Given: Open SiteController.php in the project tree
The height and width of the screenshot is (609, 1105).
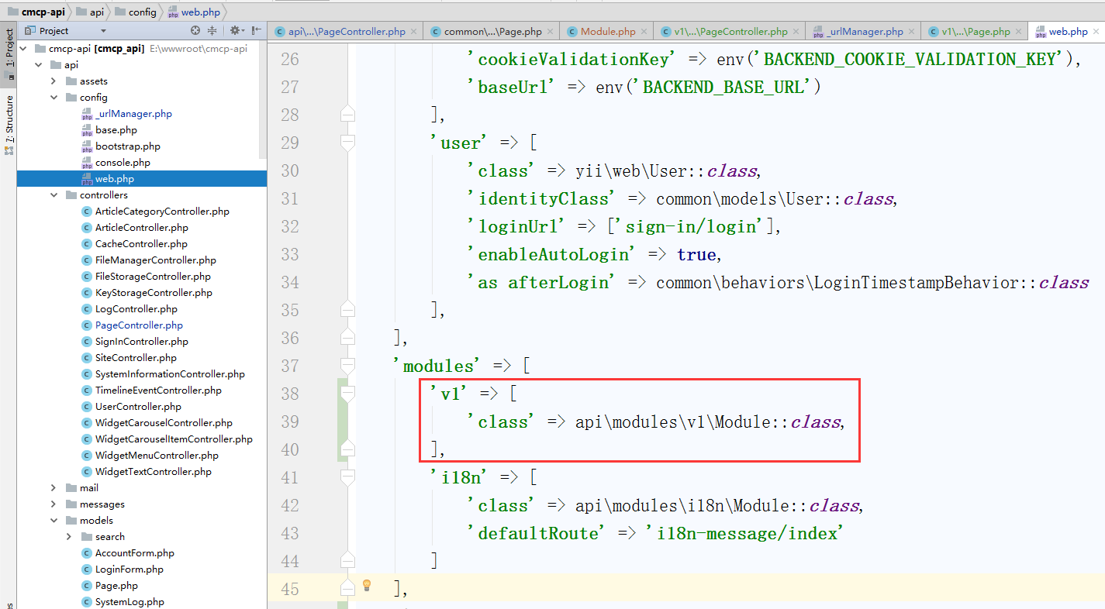Looking at the screenshot, I should point(136,358).
